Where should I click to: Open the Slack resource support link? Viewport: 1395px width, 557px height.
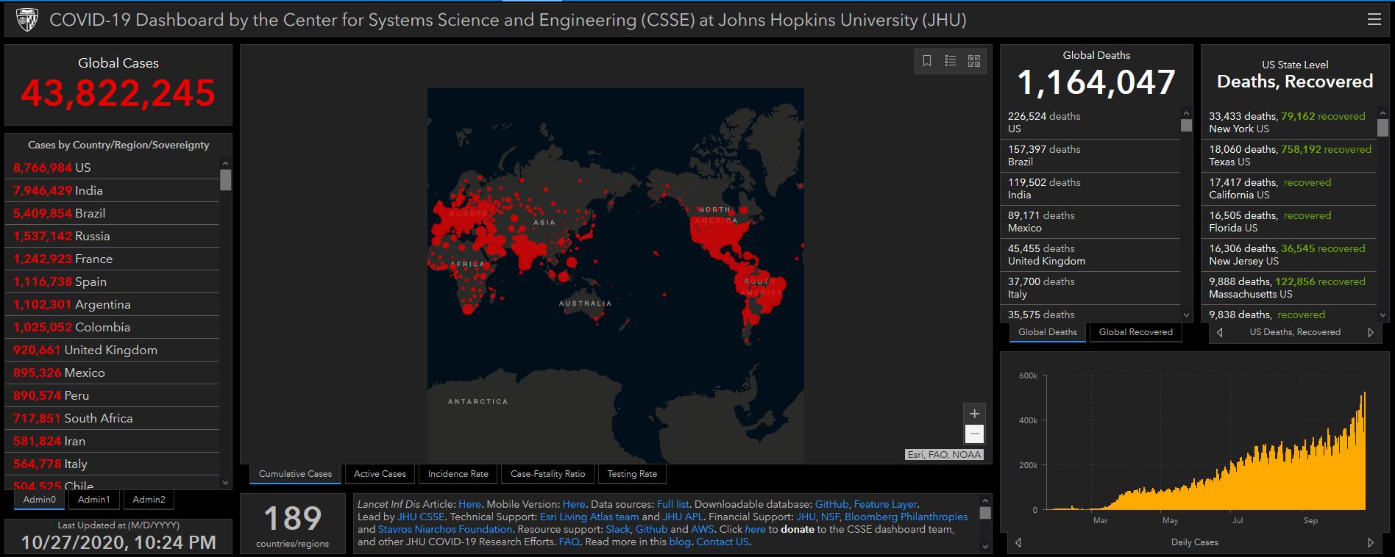[x=618, y=529]
